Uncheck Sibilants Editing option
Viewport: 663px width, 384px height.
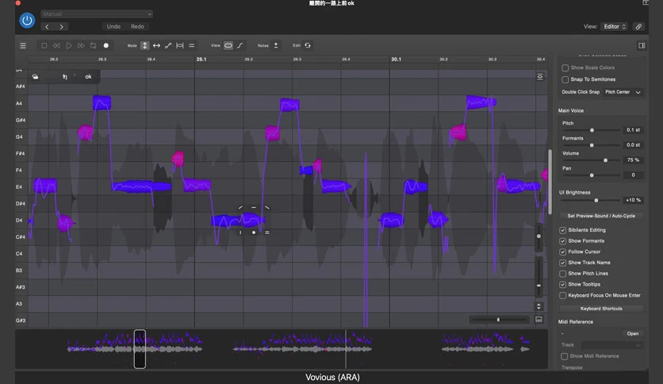563,230
